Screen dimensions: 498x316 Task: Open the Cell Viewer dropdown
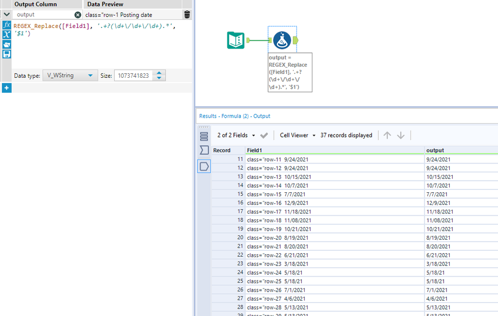(298, 135)
